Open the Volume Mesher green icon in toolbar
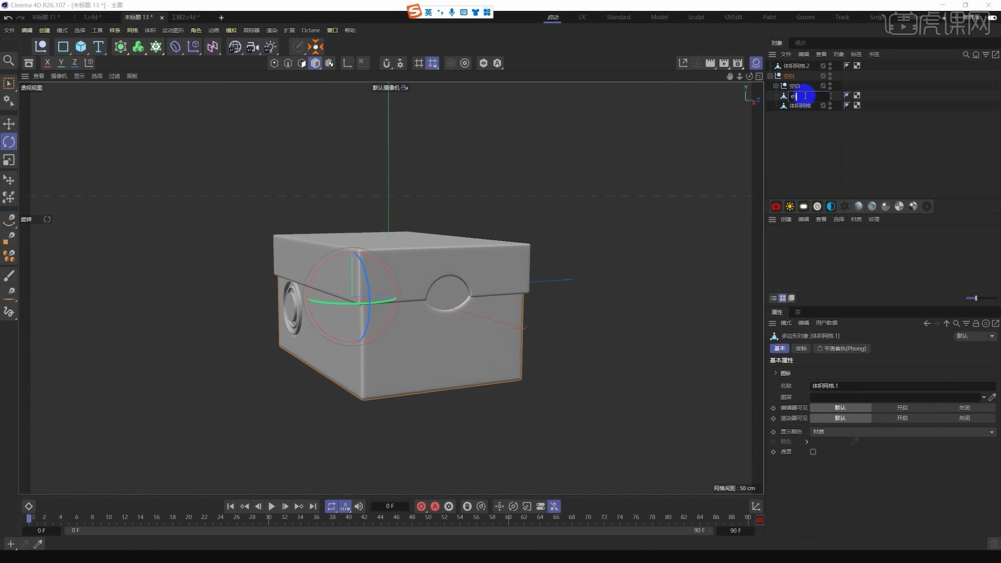The width and height of the screenshot is (1001, 563). pos(138,47)
